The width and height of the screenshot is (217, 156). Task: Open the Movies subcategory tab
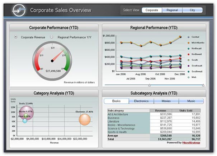[166, 101]
